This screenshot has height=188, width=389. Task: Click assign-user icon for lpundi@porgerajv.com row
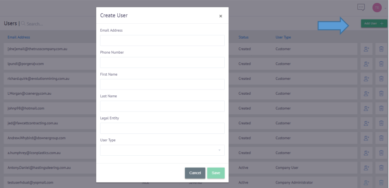coord(366,64)
